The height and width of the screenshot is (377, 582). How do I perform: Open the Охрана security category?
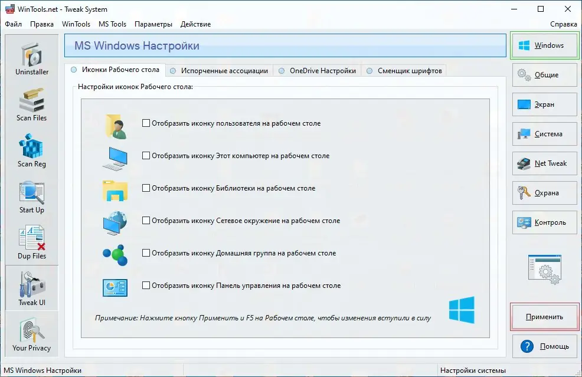tap(544, 193)
